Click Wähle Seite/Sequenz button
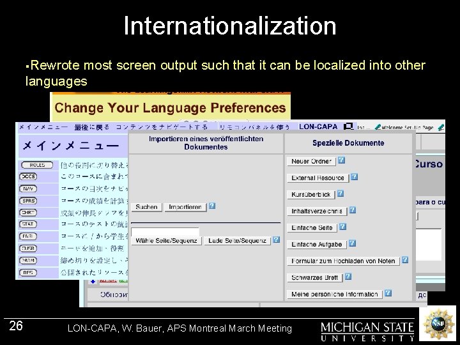460x345 pixels. point(166,241)
